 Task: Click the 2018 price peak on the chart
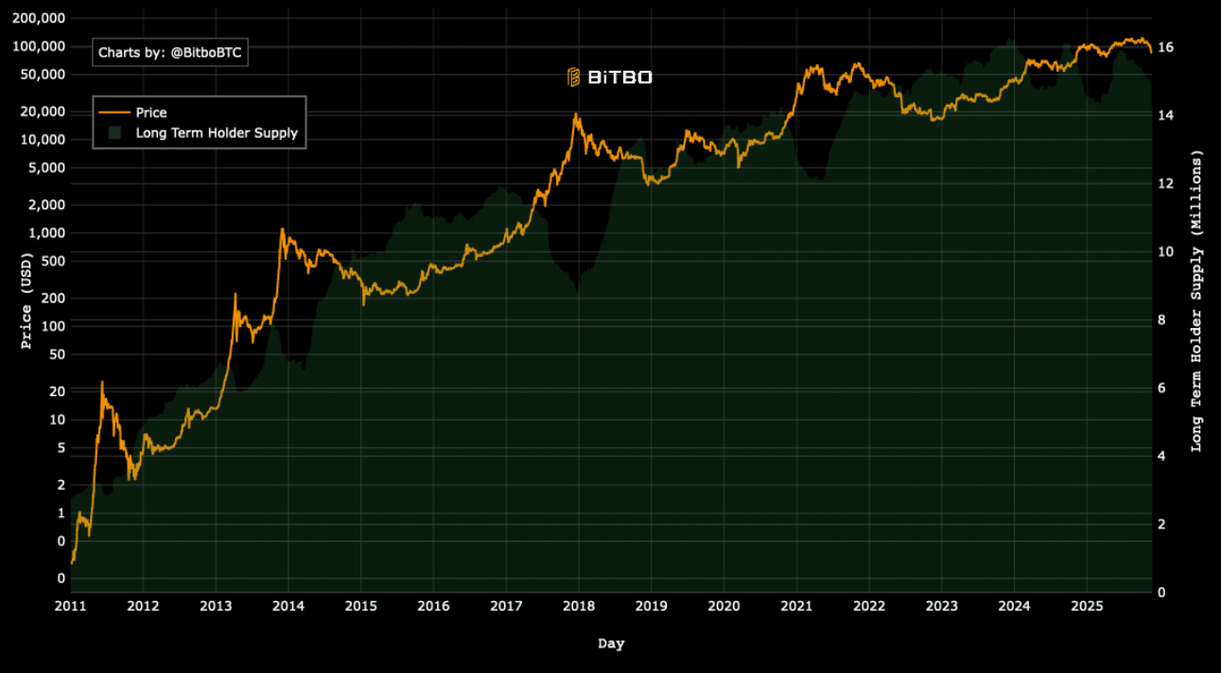(577, 114)
